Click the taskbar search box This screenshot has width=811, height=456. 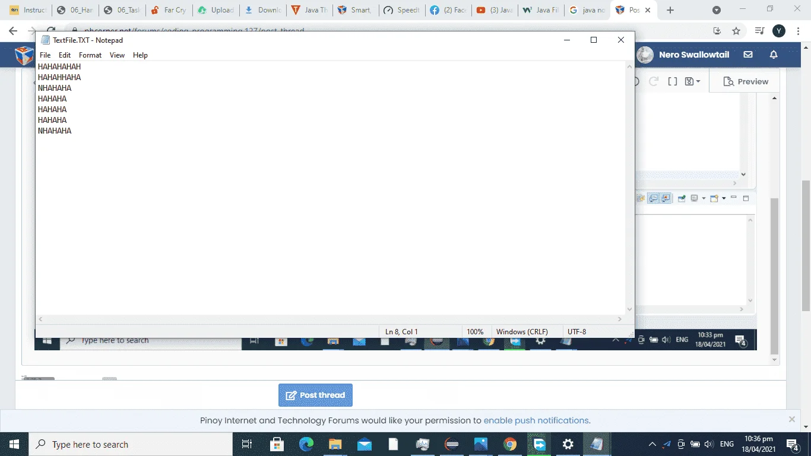point(131,444)
